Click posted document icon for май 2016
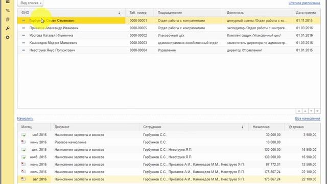 click(24, 135)
